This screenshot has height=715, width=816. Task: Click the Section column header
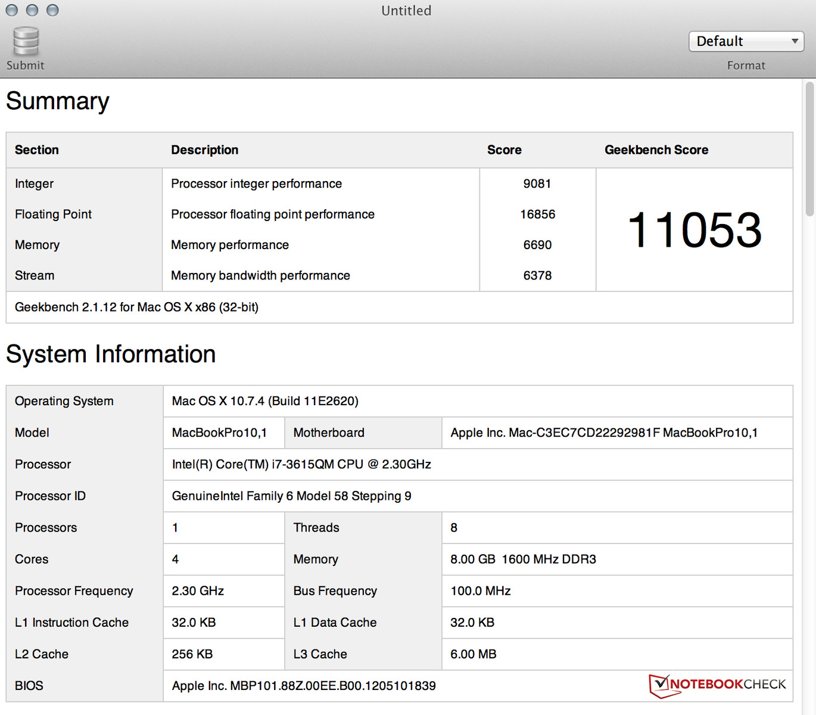(37, 150)
